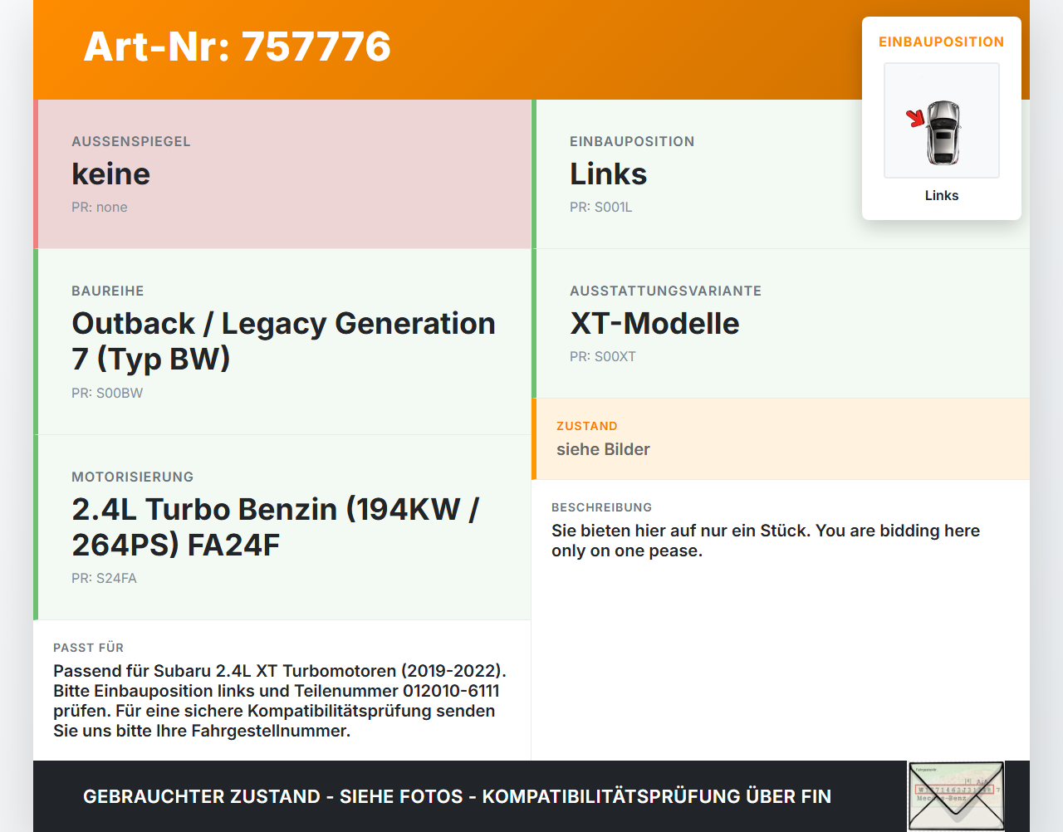Viewport: 1063px width, 832px height.
Task: Click the 'Passt für' compatibility text
Action: coord(280,701)
